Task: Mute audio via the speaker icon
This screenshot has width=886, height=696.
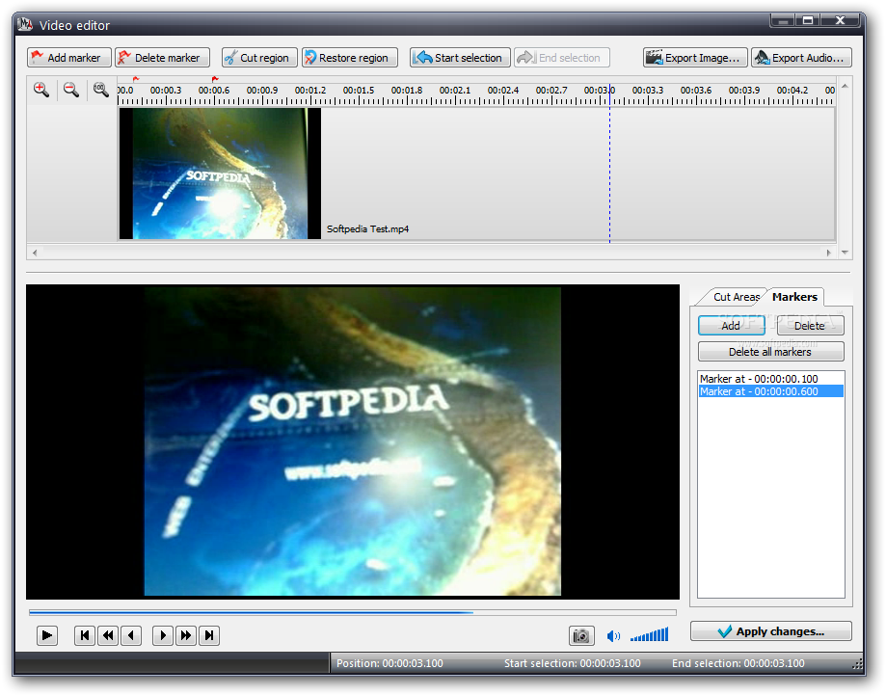Action: (x=613, y=636)
